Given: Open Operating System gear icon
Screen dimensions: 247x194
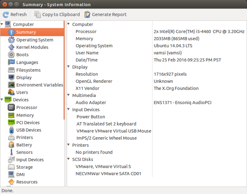Looking at the screenshot, I should pyautogui.click(x=11, y=40).
